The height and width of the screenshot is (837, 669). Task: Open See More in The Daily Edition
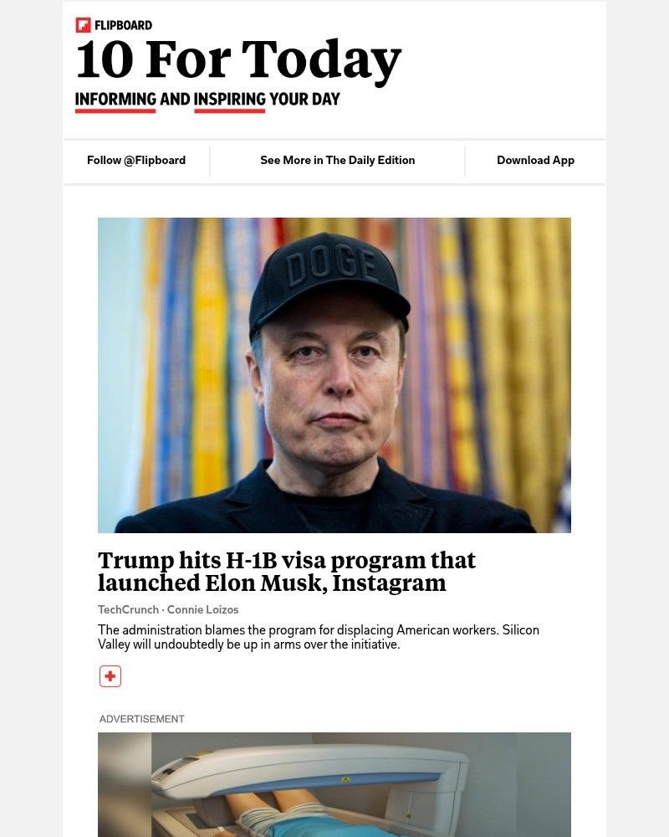(337, 160)
